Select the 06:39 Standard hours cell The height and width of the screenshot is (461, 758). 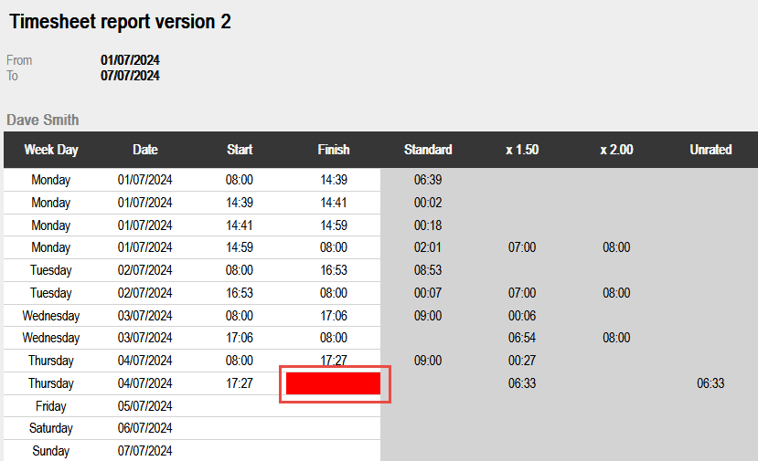point(428,180)
